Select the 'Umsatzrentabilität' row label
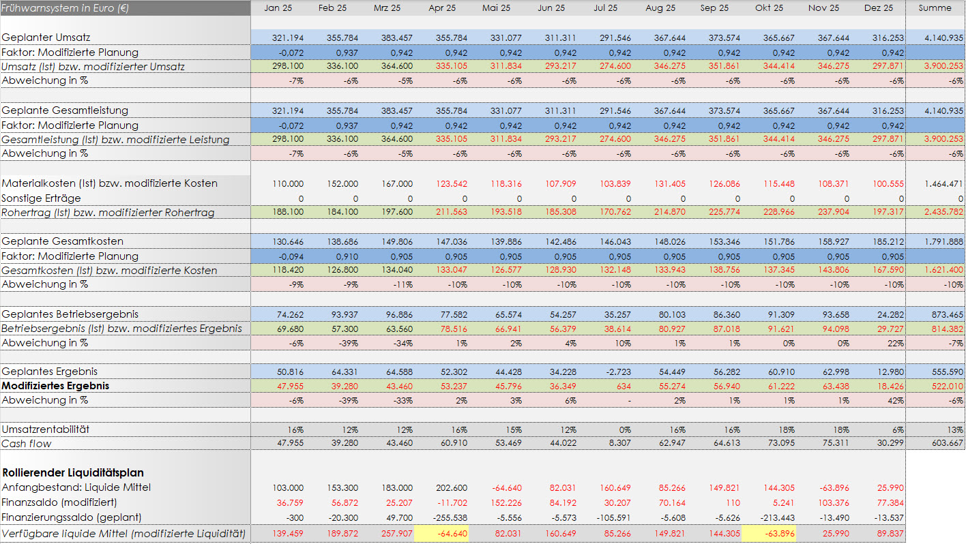This screenshot has height=544, width=966. click(46, 429)
